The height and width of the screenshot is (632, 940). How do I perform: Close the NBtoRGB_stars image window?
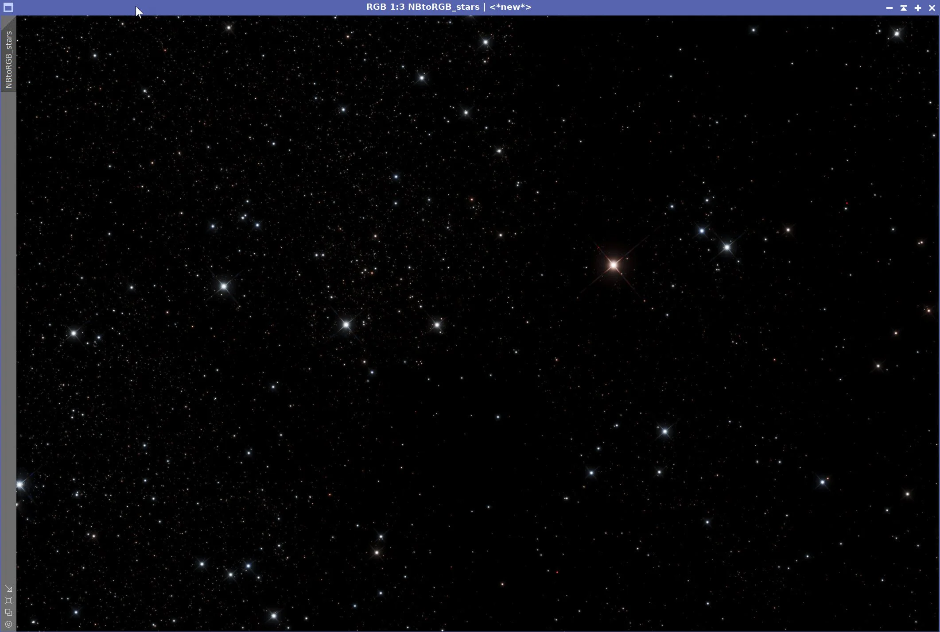coord(932,8)
